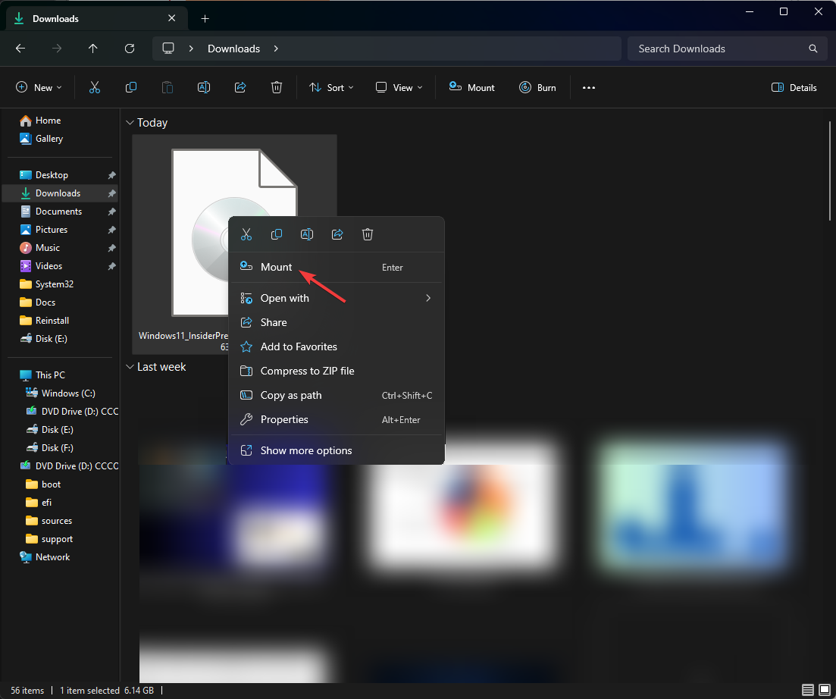Expand the Sort options dropdown
836x699 pixels.
click(x=331, y=87)
